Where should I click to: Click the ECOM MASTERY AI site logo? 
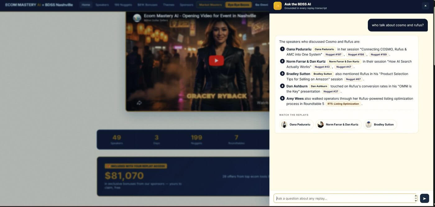pos(39,5)
